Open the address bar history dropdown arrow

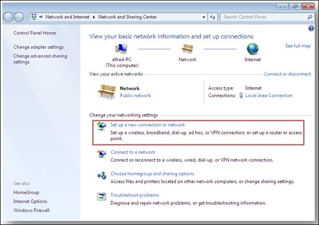click(203, 17)
